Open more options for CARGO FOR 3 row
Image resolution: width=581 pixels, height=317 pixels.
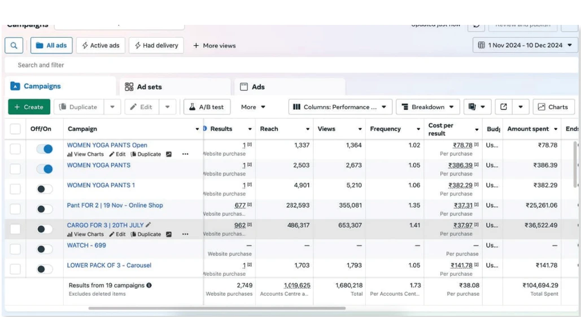185,235
